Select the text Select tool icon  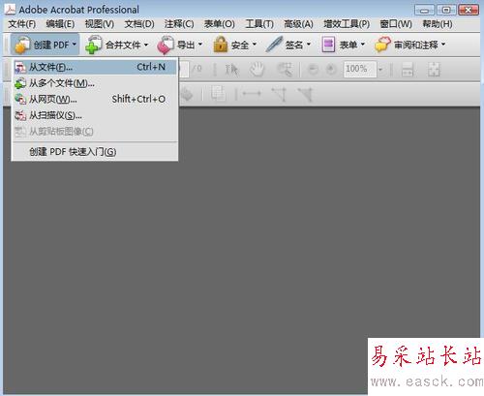coord(231,70)
